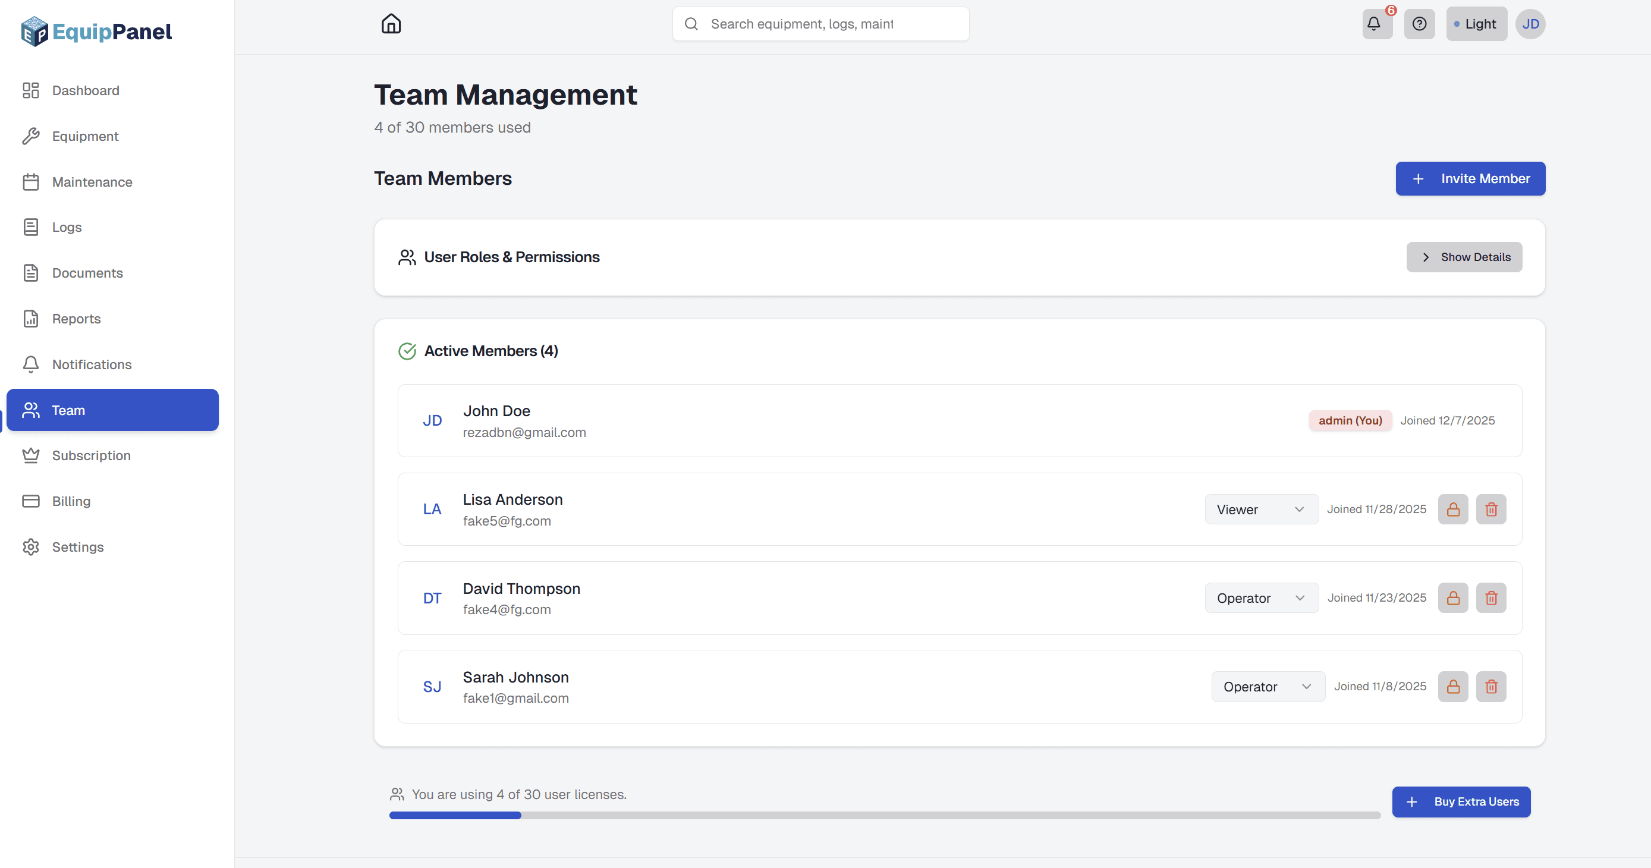The height and width of the screenshot is (868, 1651).
Task: Open Sarah Johnson's Operator role dropdown
Action: (x=1267, y=686)
